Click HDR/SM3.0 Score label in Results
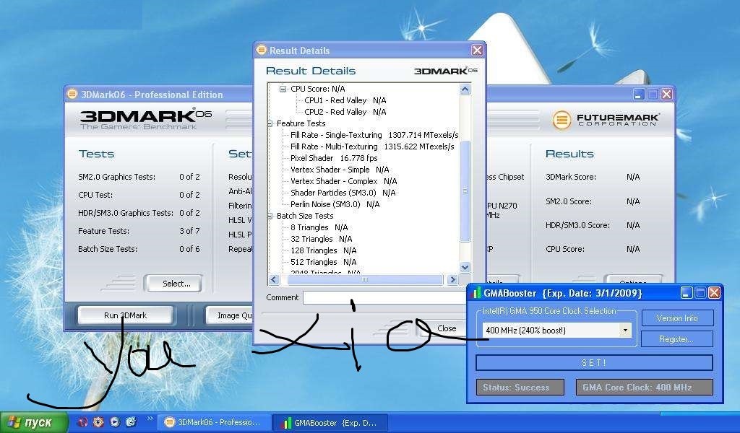Viewport: 740px width, 433px height. pos(577,225)
